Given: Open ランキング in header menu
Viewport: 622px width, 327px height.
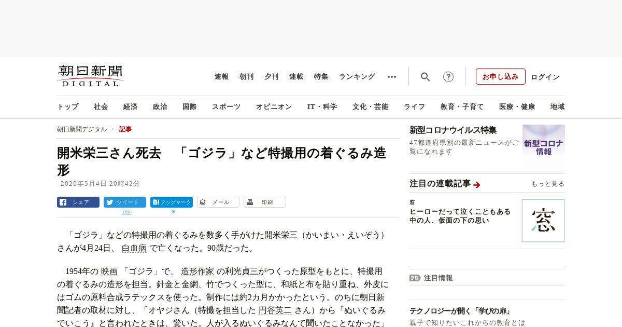Looking at the screenshot, I should (357, 77).
